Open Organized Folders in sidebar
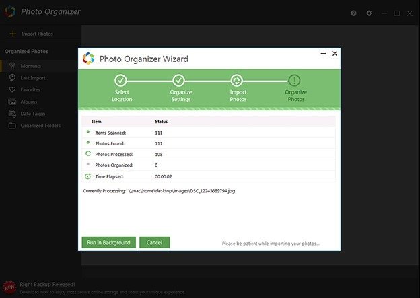The width and height of the screenshot is (420, 298). point(40,126)
